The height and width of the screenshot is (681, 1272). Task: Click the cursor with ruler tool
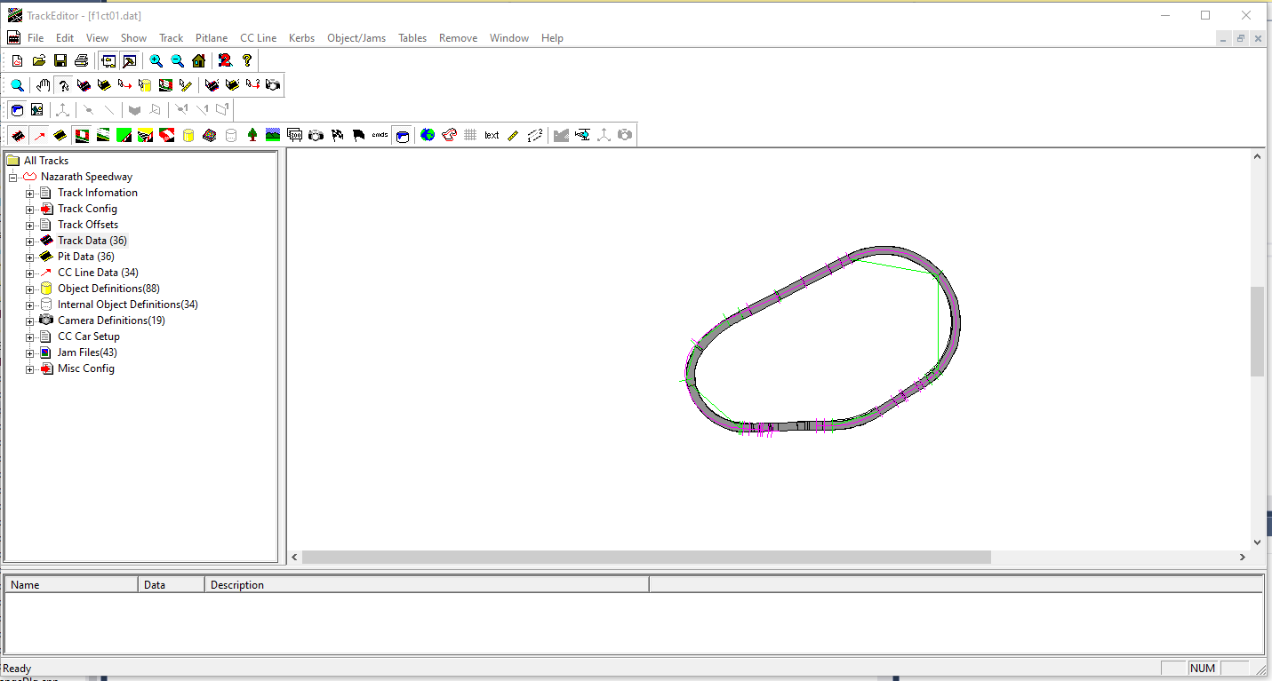[x=185, y=85]
